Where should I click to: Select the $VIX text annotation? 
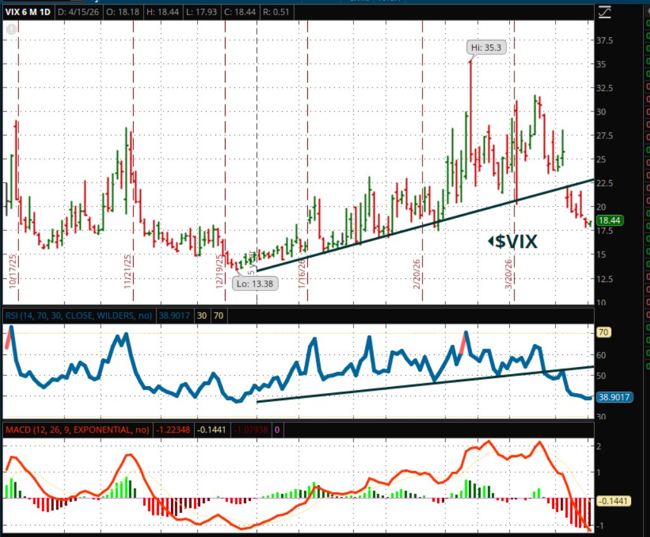pos(516,241)
